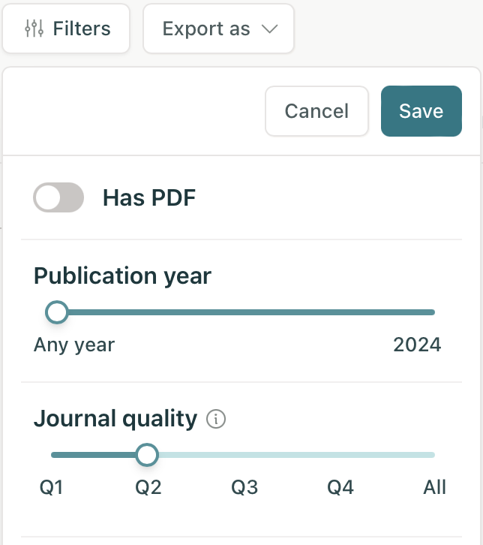Toggle the Has PDF switch
The width and height of the screenshot is (483, 545).
click(58, 197)
